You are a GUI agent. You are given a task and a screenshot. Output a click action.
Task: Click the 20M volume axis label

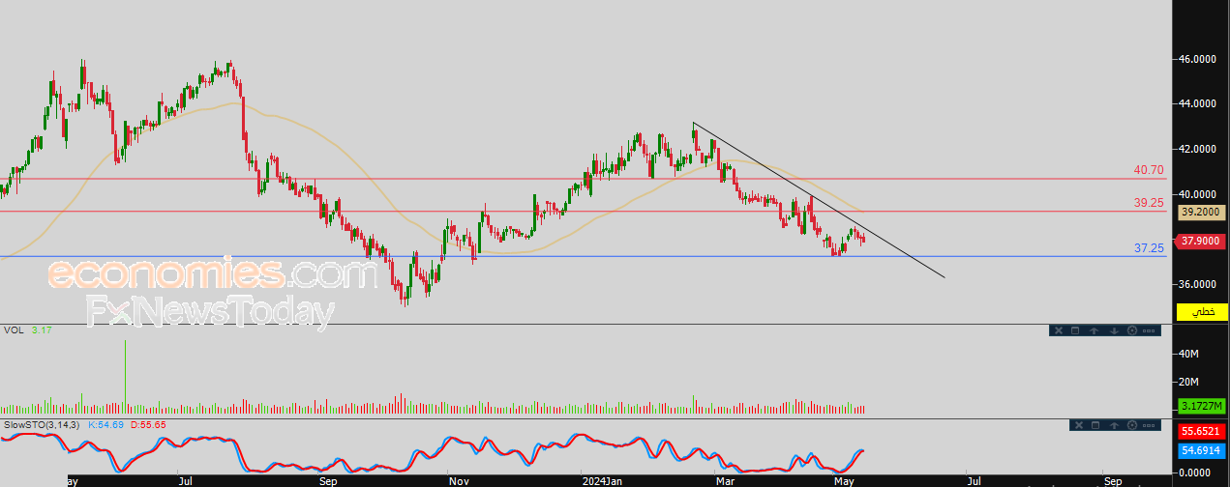pos(1188,381)
